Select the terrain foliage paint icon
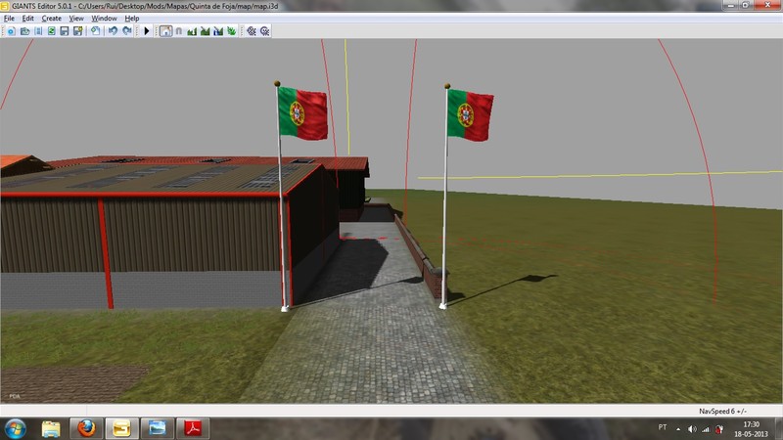 231,31
